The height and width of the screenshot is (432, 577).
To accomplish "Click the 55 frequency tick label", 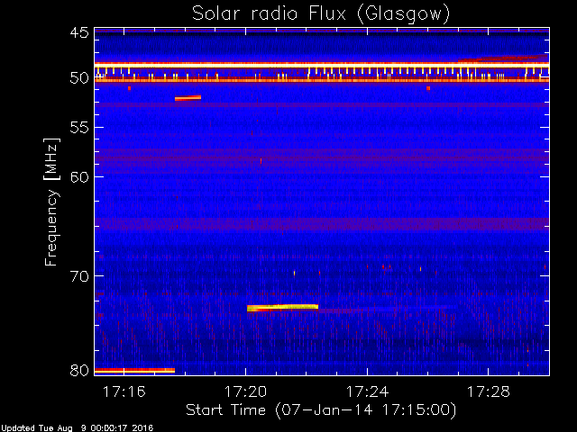I will pos(79,128).
